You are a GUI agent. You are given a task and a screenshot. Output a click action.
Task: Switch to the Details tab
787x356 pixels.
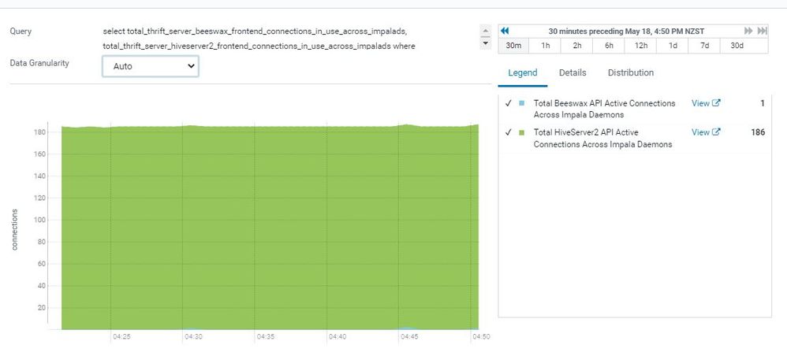[573, 72]
